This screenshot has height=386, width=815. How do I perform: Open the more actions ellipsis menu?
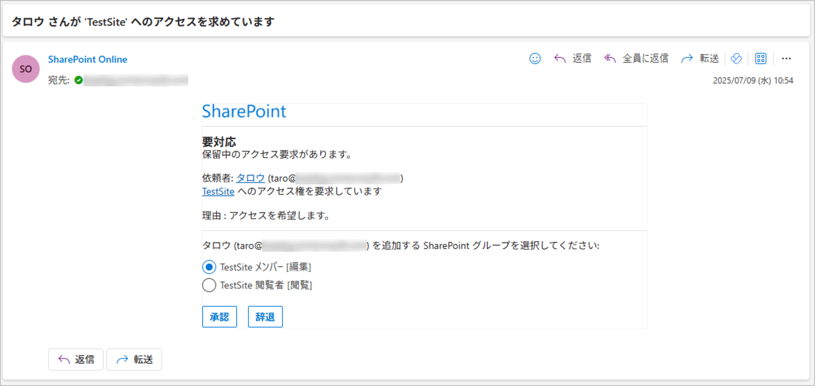point(786,59)
